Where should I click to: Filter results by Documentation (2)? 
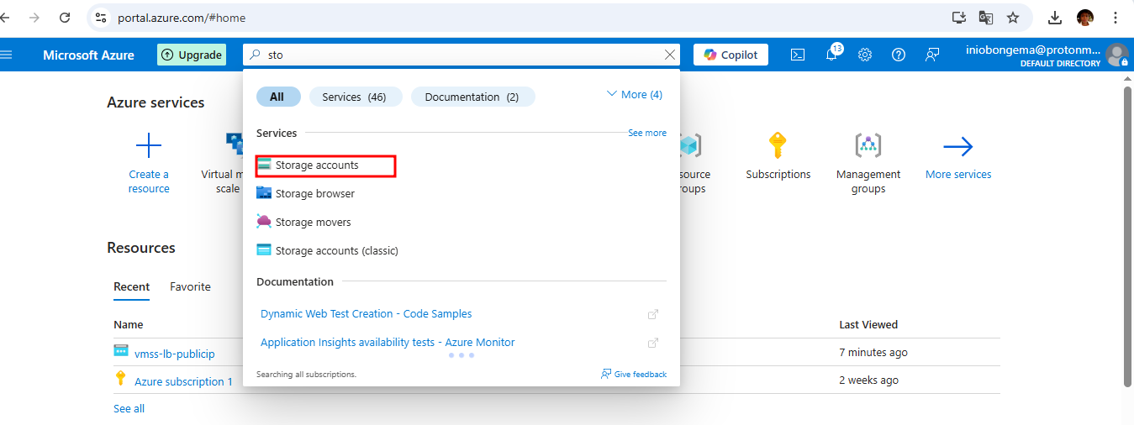click(472, 97)
